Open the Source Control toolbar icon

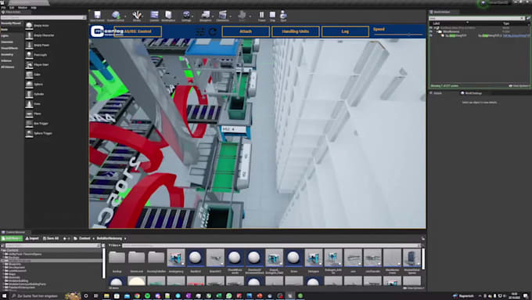(x=116, y=16)
